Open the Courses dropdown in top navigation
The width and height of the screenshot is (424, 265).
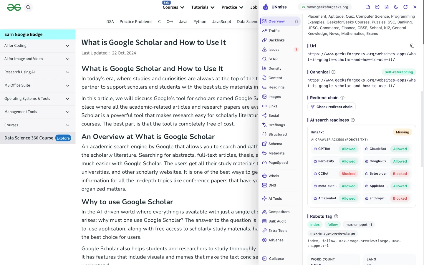[x=173, y=7]
